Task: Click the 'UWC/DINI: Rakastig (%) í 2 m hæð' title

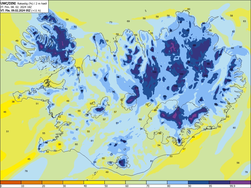Action: coord(24,3)
